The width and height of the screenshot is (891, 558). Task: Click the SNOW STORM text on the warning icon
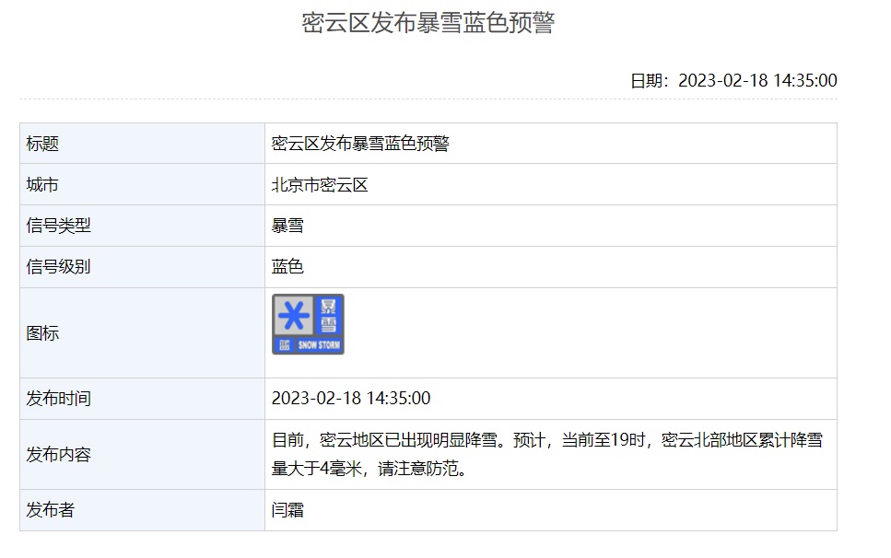coord(319,345)
